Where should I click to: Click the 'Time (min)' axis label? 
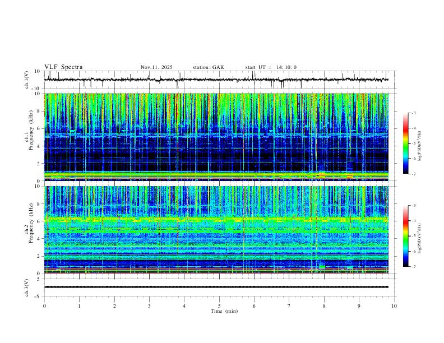[224, 311]
